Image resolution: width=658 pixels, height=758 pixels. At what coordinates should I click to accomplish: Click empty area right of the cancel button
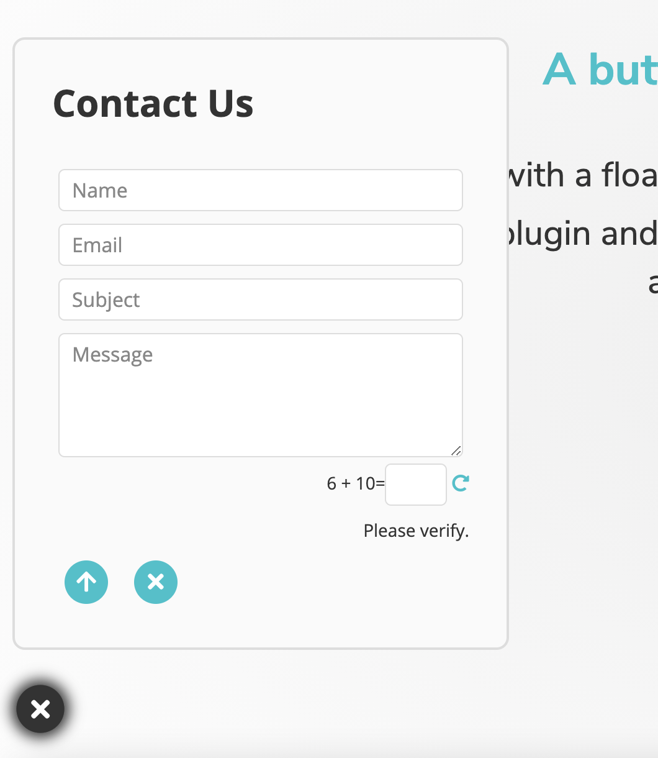[x=335, y=582]
